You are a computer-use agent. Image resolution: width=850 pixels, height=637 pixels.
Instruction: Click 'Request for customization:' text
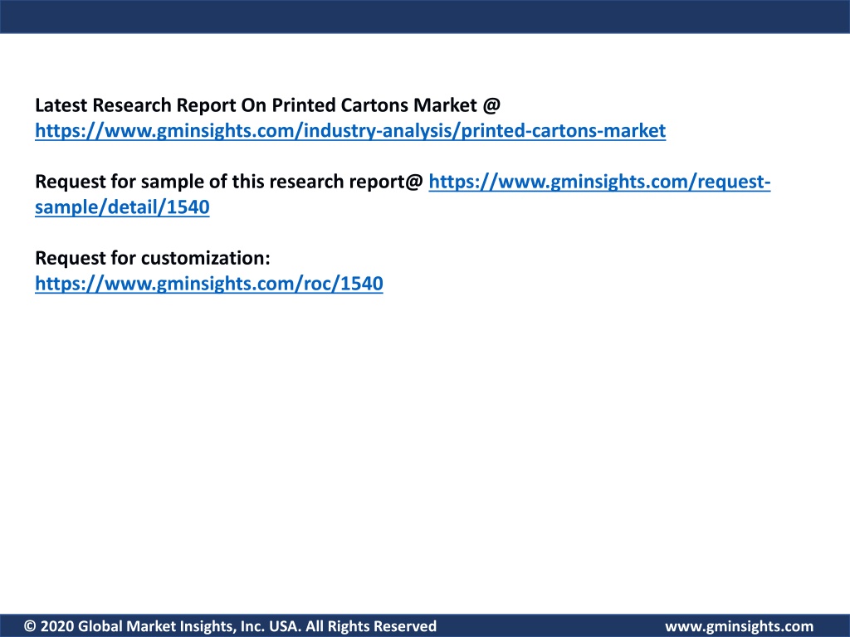coord(153,258)
